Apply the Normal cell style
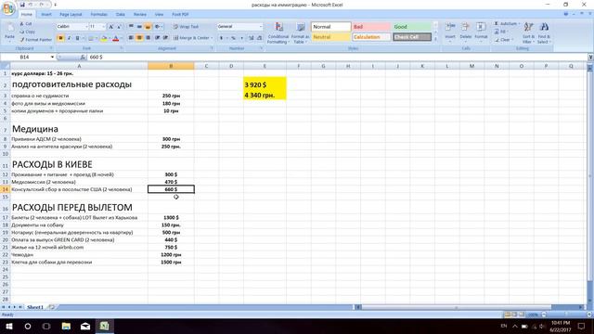Image resolution: width=594 pixels, height=334 pixels. pyautogui.click(x=331, y=27)
